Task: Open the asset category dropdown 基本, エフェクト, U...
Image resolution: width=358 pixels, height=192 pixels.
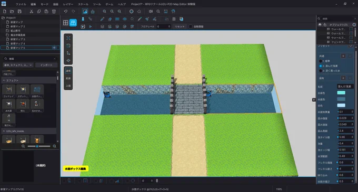Action: tap(18, 65)
